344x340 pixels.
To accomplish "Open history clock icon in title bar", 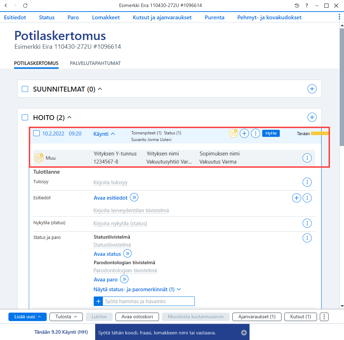I will (x=297, y=6).
